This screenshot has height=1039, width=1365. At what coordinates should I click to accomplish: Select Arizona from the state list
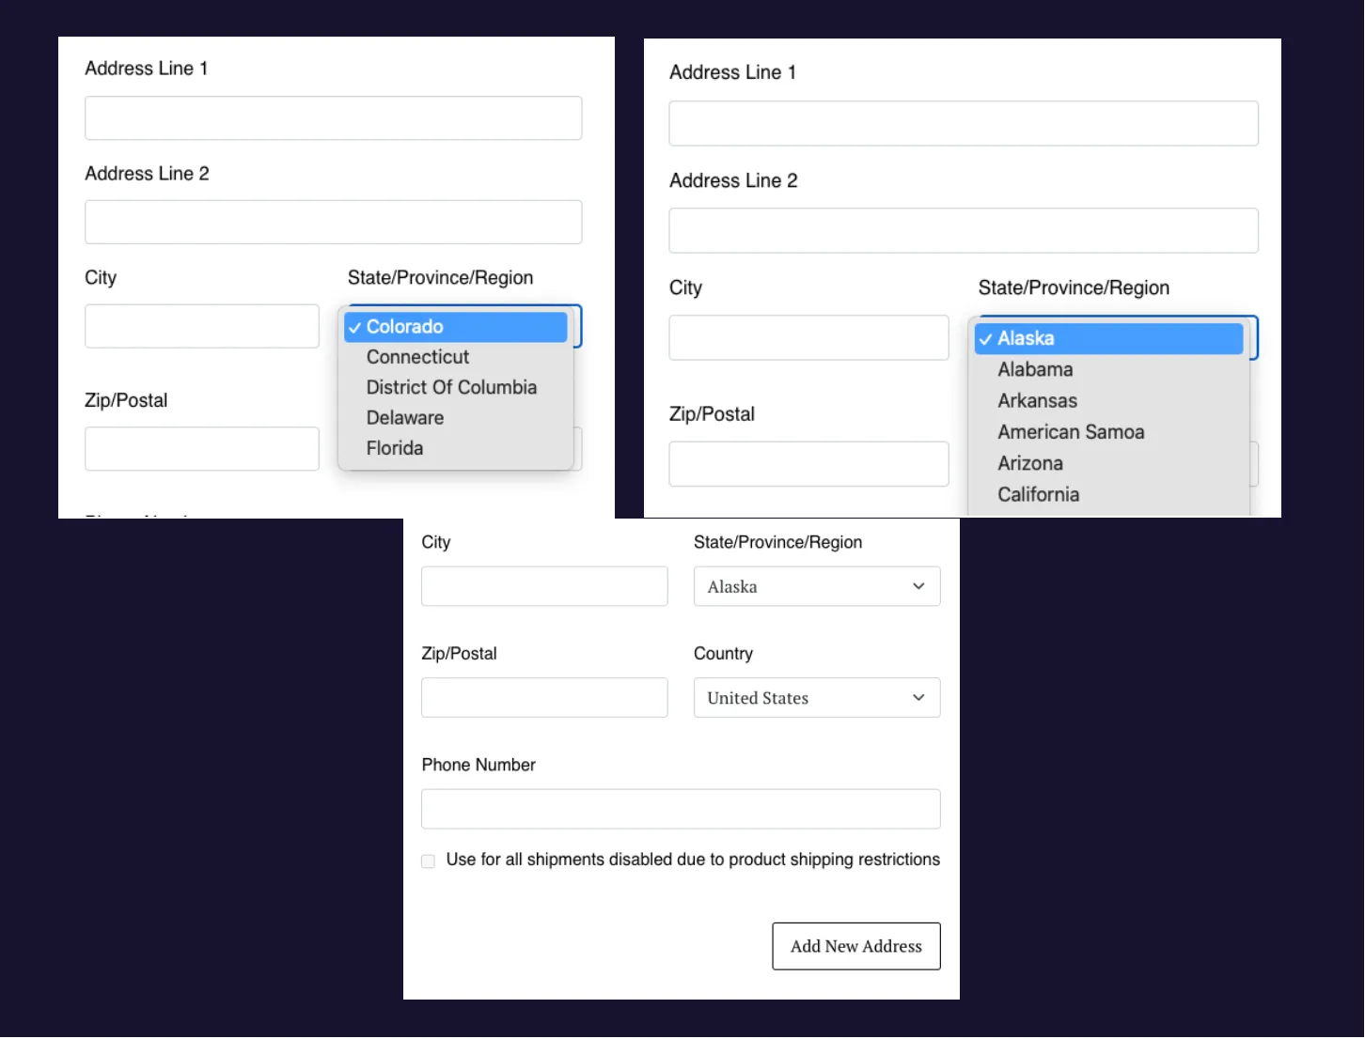pyautogui.click(x=1108, y=463)
